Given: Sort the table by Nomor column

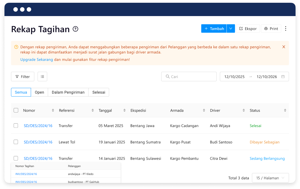Looking at the screenshot, I should point(53,110).
